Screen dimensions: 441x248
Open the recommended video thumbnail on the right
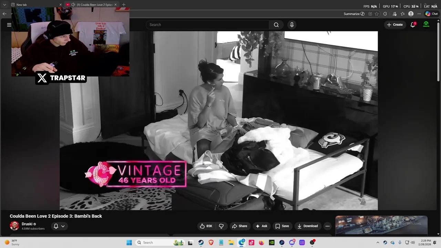(381, 225)
